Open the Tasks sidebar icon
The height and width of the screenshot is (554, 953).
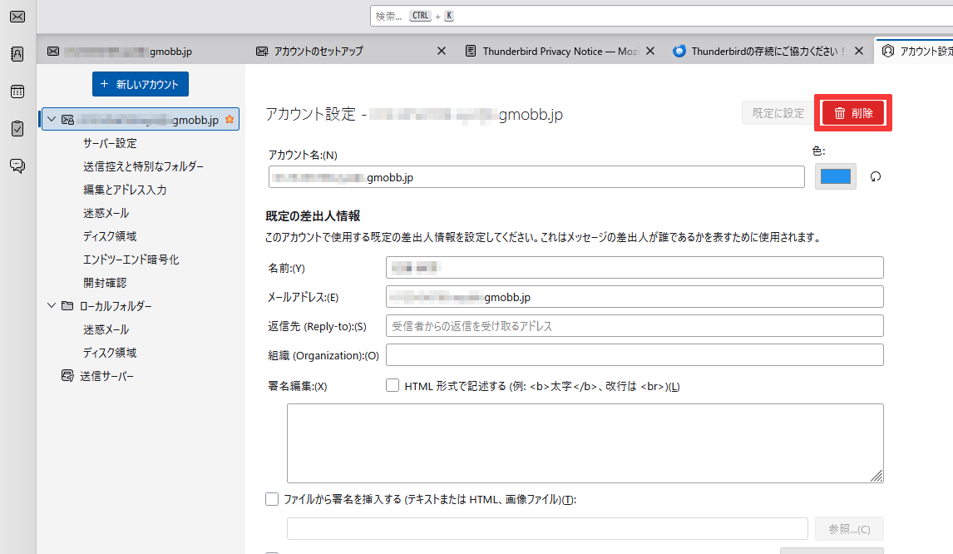tap(17, 128)
